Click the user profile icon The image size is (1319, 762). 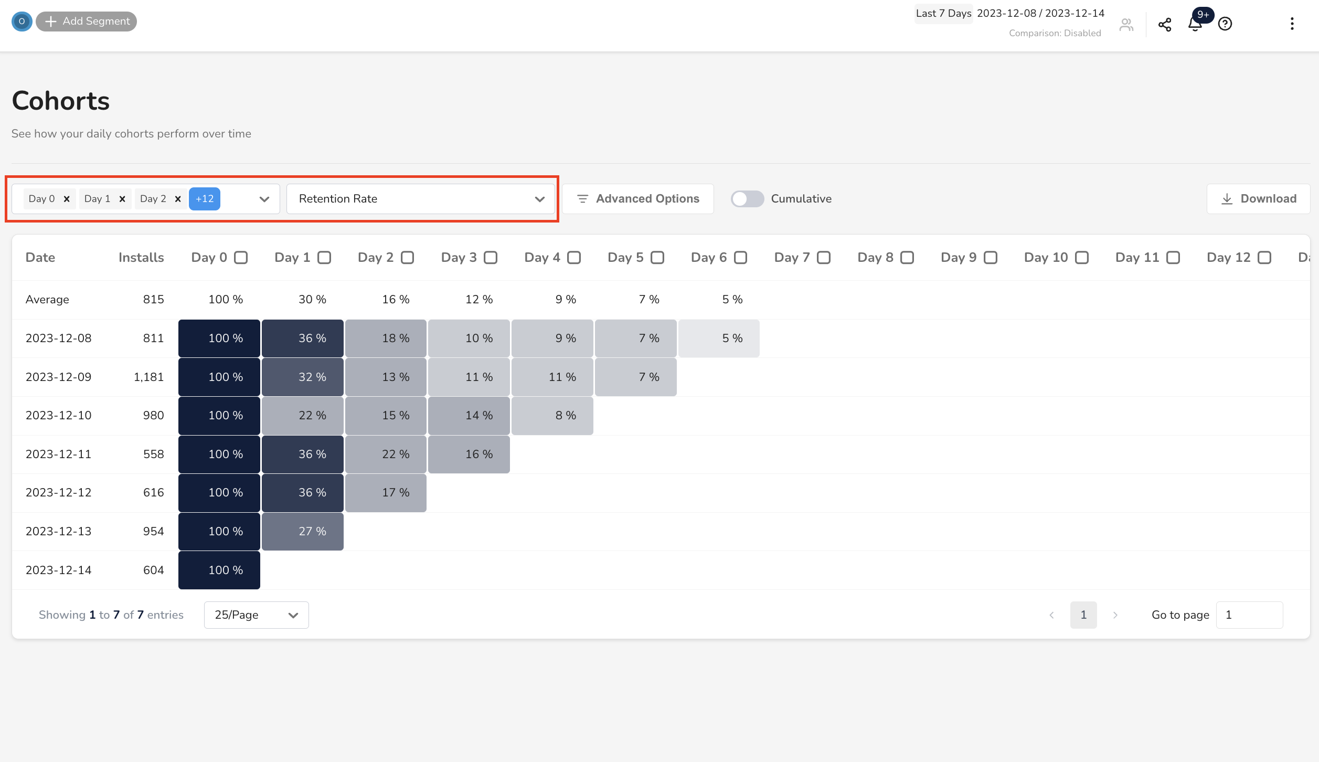(1127, 24)
